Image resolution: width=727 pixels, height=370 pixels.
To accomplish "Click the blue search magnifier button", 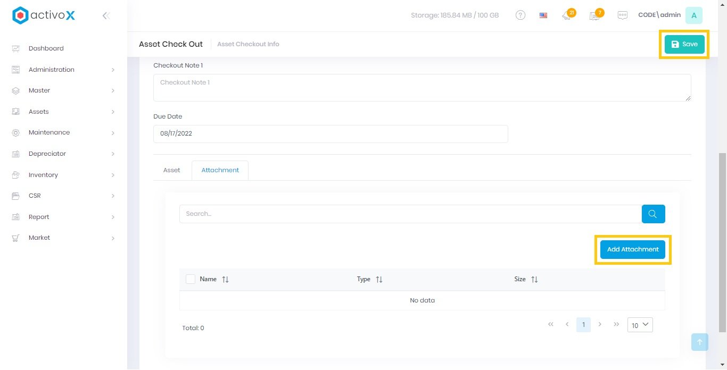I will coord(653,214).
